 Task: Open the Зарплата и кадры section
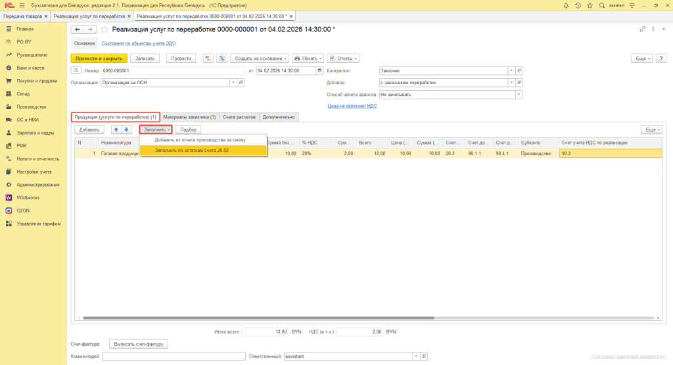coord(35,133)
